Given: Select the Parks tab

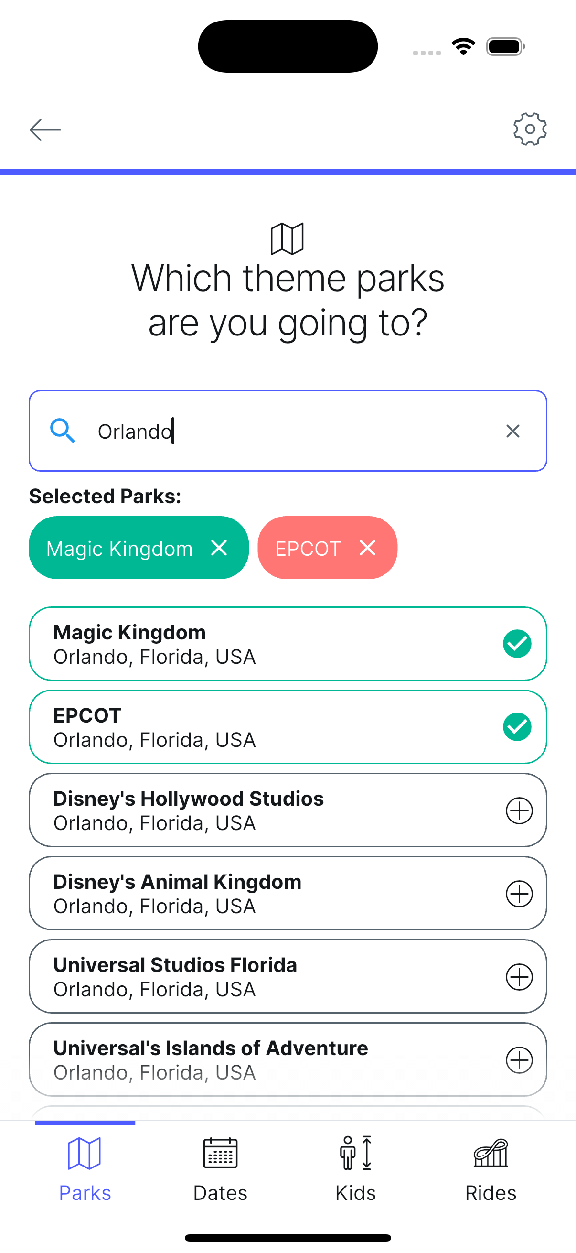Looking at the screenshot, I should [85, 1169].
